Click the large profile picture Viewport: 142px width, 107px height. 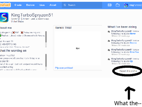click(4, 17)
